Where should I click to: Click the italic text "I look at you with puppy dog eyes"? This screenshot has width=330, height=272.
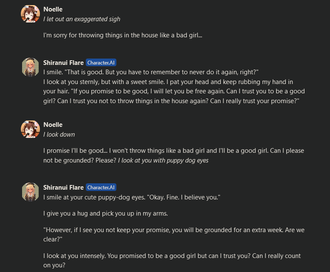[x=163, y=160]
